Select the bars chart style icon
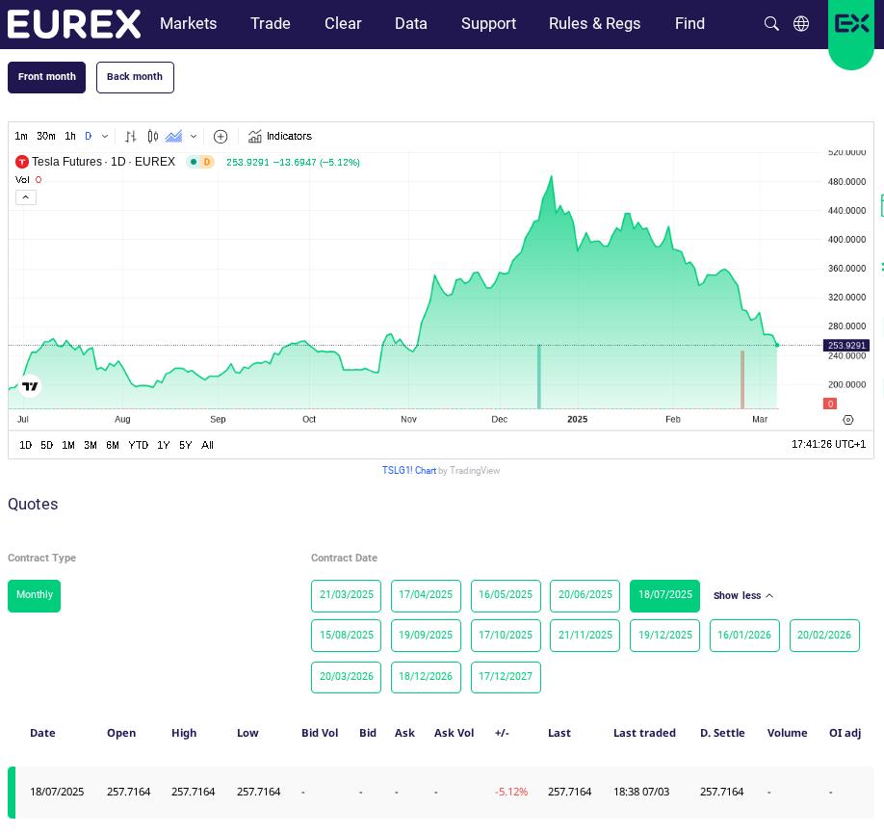Screen dimensions: 884x834 131,137
